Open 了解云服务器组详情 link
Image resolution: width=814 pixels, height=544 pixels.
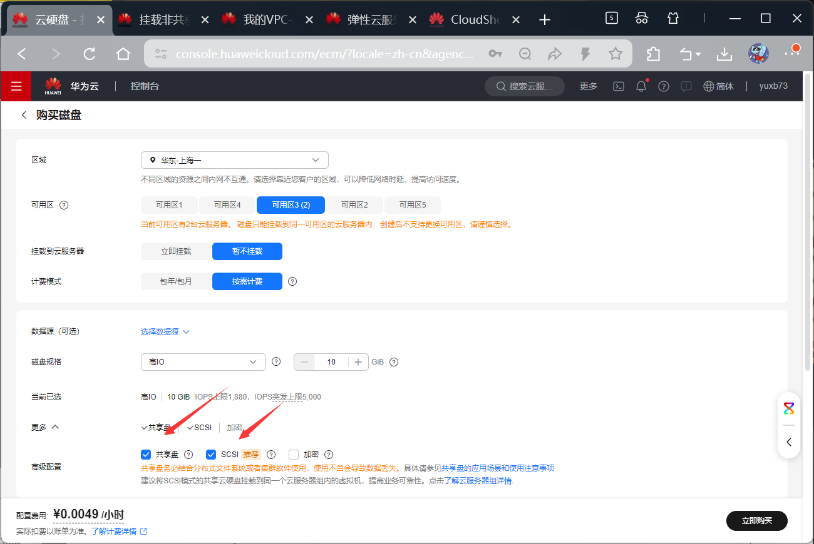pos(478,481)
